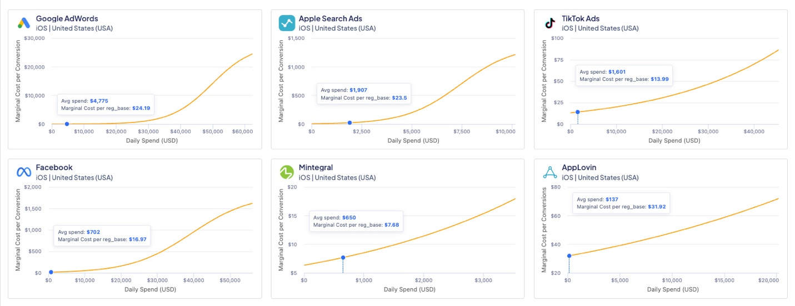Viewport: 795px width, 306px height.
Task: Click 'iOS | United States (USA)' under AppLovin
Action: coord(600,177)
